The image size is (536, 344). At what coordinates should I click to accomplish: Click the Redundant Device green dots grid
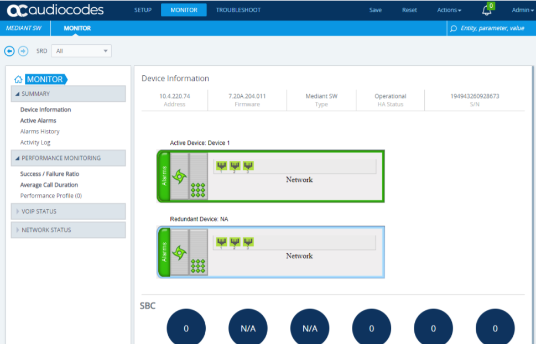click(x=198, y=266)
